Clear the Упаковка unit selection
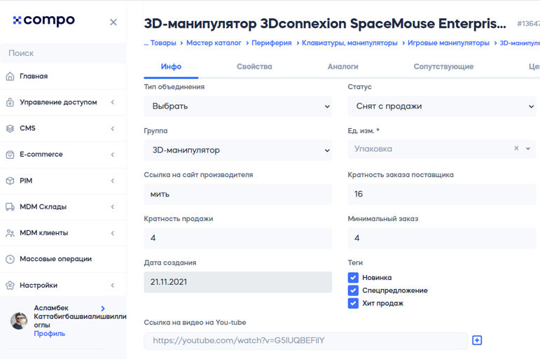The image size is (540, 359). tap(516, 148)
